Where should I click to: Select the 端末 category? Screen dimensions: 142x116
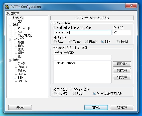tap(16, 25)
